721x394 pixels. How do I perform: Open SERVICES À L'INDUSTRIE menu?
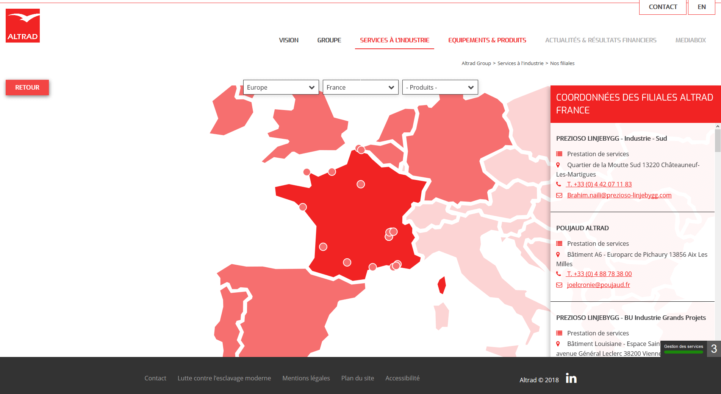[x=394, y=40]
